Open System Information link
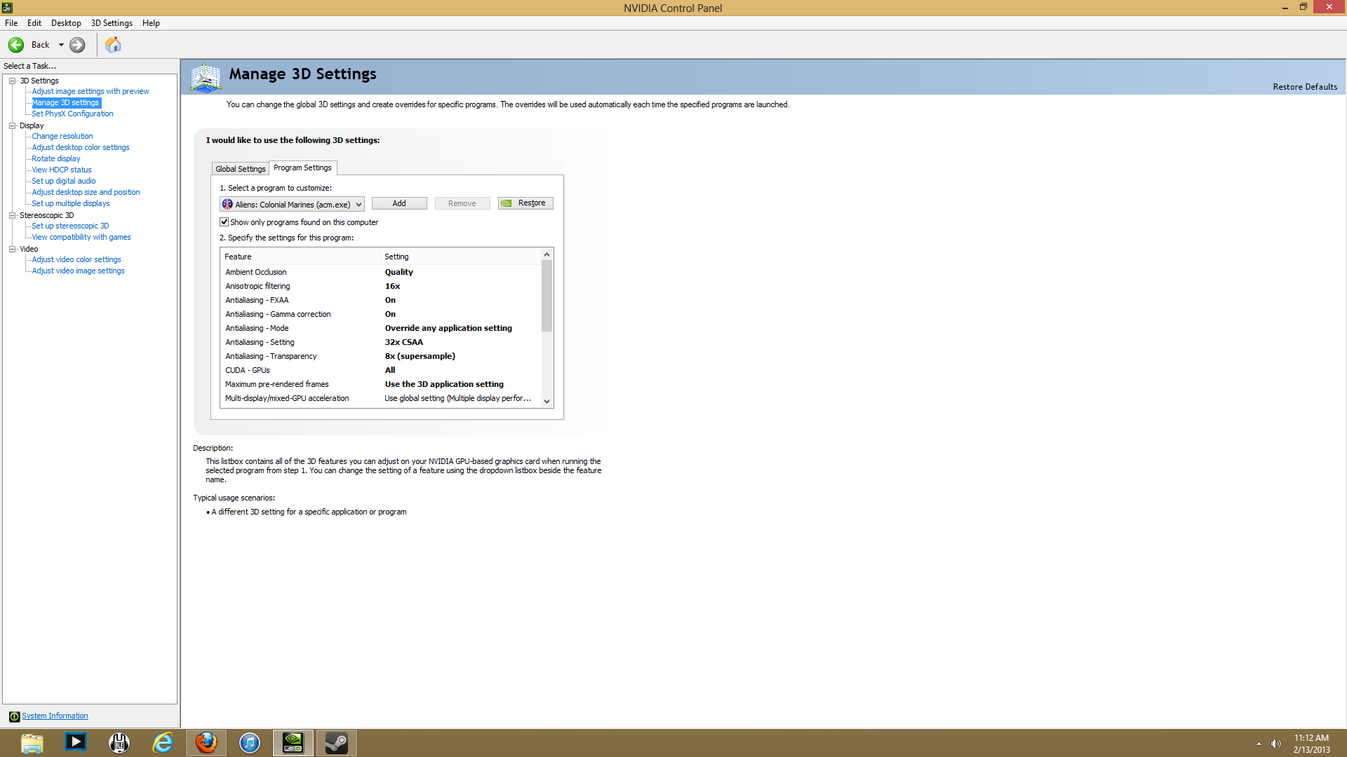The width and height of the screenshot is (1347, 757). click(x=54, y=715)
